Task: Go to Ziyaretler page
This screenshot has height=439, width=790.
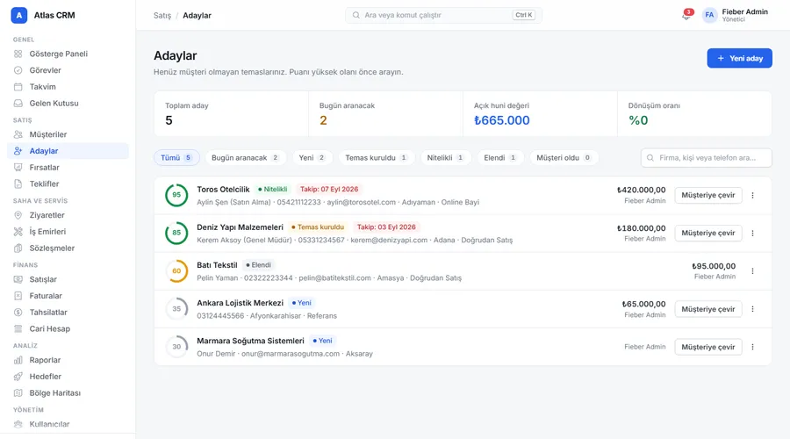Action: pyautogui.click(x=68, y=215)
